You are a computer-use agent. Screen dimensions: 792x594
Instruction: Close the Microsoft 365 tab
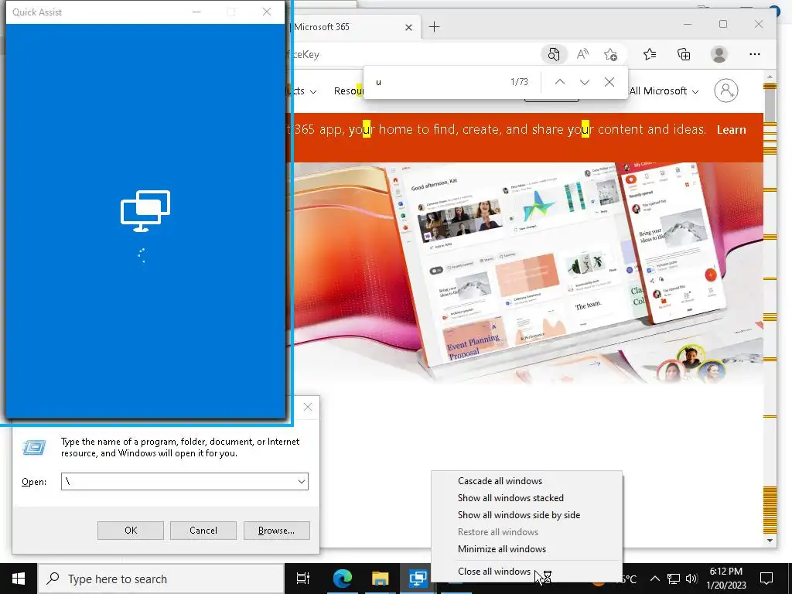point(408,27)
